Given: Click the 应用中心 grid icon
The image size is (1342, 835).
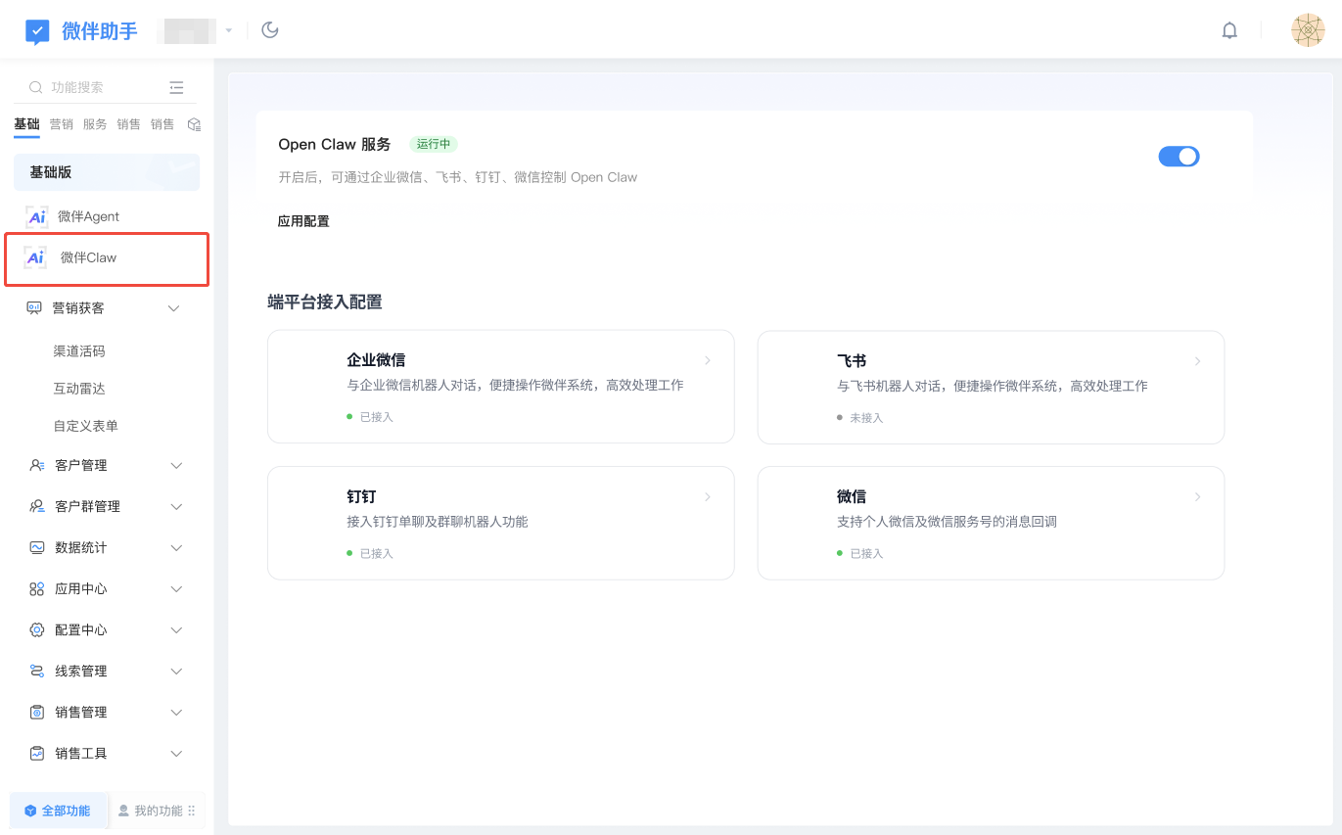Looking at the screenshot, I should (37, 589).
